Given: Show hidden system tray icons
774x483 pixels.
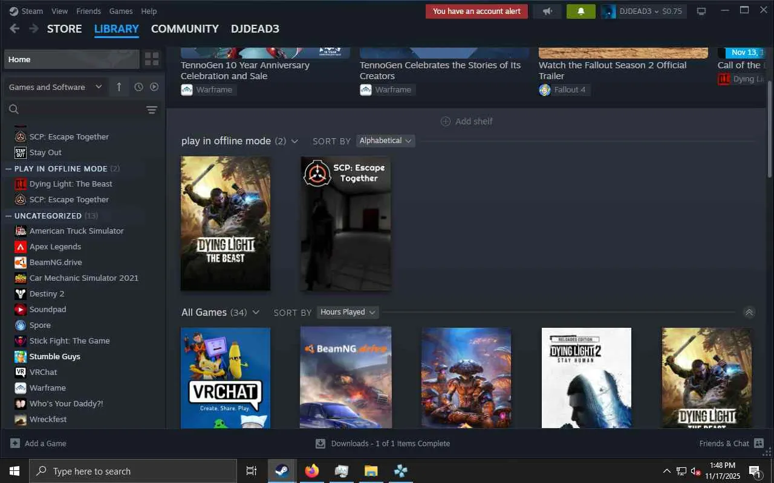Looking at the screenshot, I should click(666, 471).
